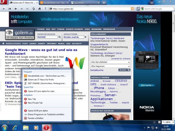This screenshot has width=175, height=131.
Task: Open the GAMES category
Action: [33, 44]
